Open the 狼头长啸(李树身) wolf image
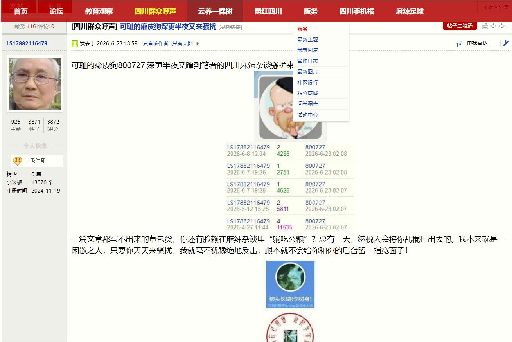Screen dimensions: 512x342 tap(290, 285)
